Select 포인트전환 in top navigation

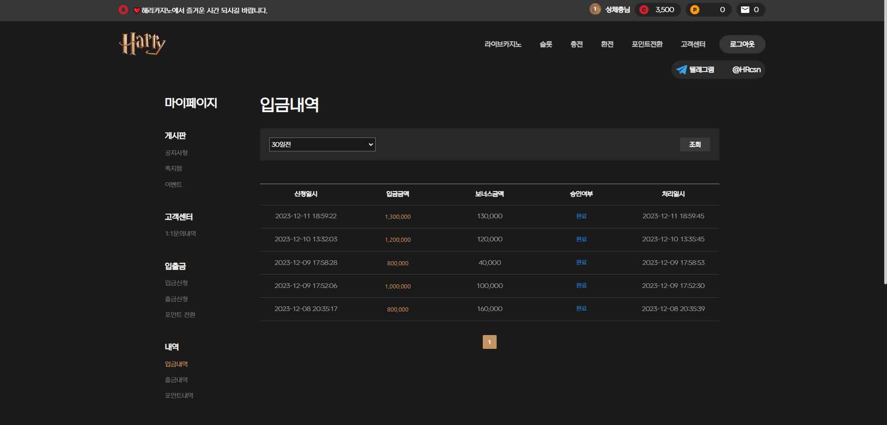click(x=647, y=44)
